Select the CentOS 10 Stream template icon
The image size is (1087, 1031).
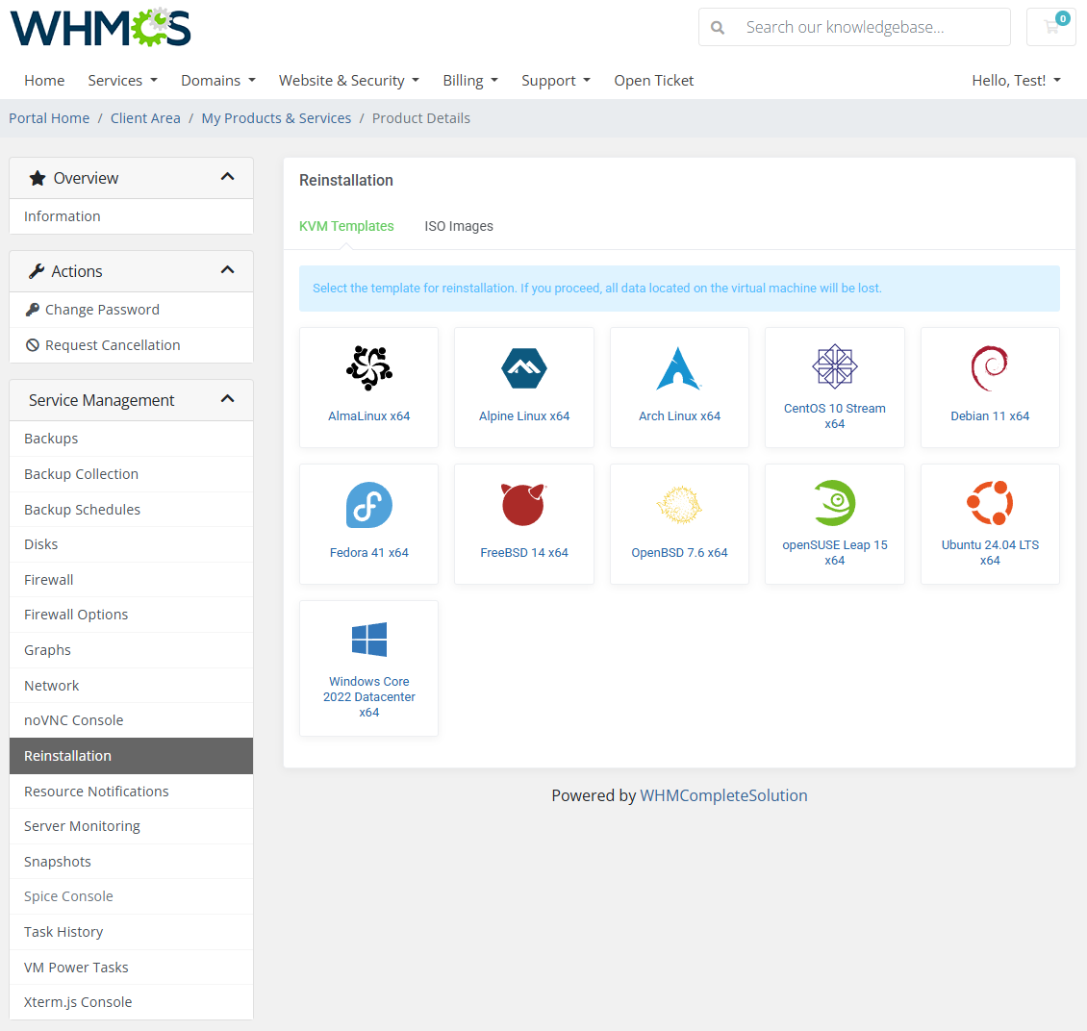(x=834, y=365)
